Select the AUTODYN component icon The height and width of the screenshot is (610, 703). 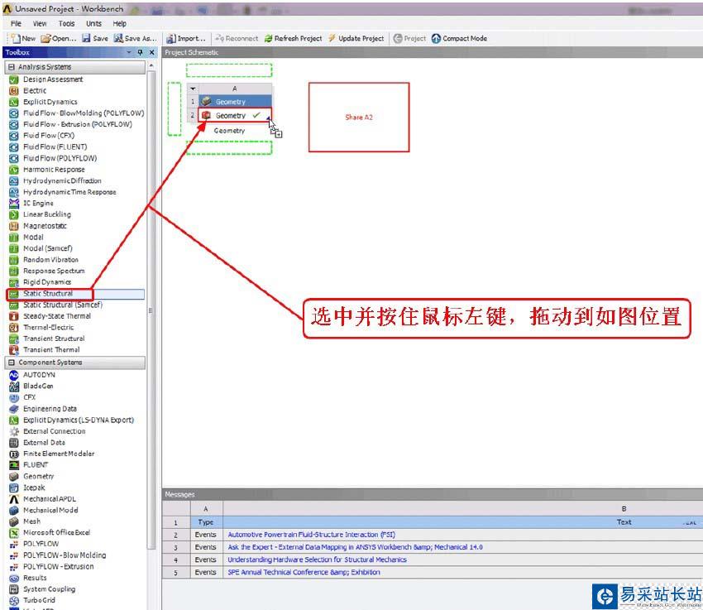[x=14, y=375]
